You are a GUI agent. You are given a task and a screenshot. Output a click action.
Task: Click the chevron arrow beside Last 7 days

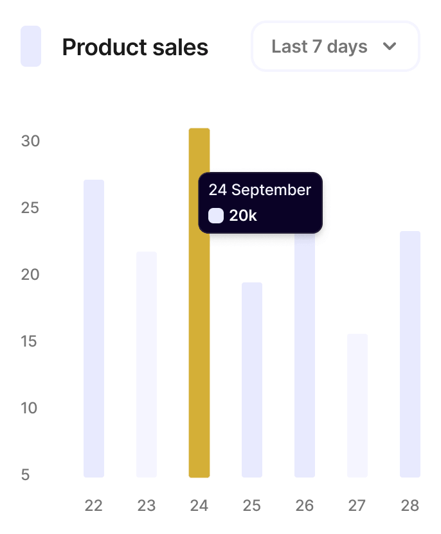point(389,47)
